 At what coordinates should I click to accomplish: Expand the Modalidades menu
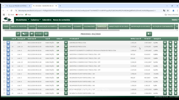pos(22,20)
